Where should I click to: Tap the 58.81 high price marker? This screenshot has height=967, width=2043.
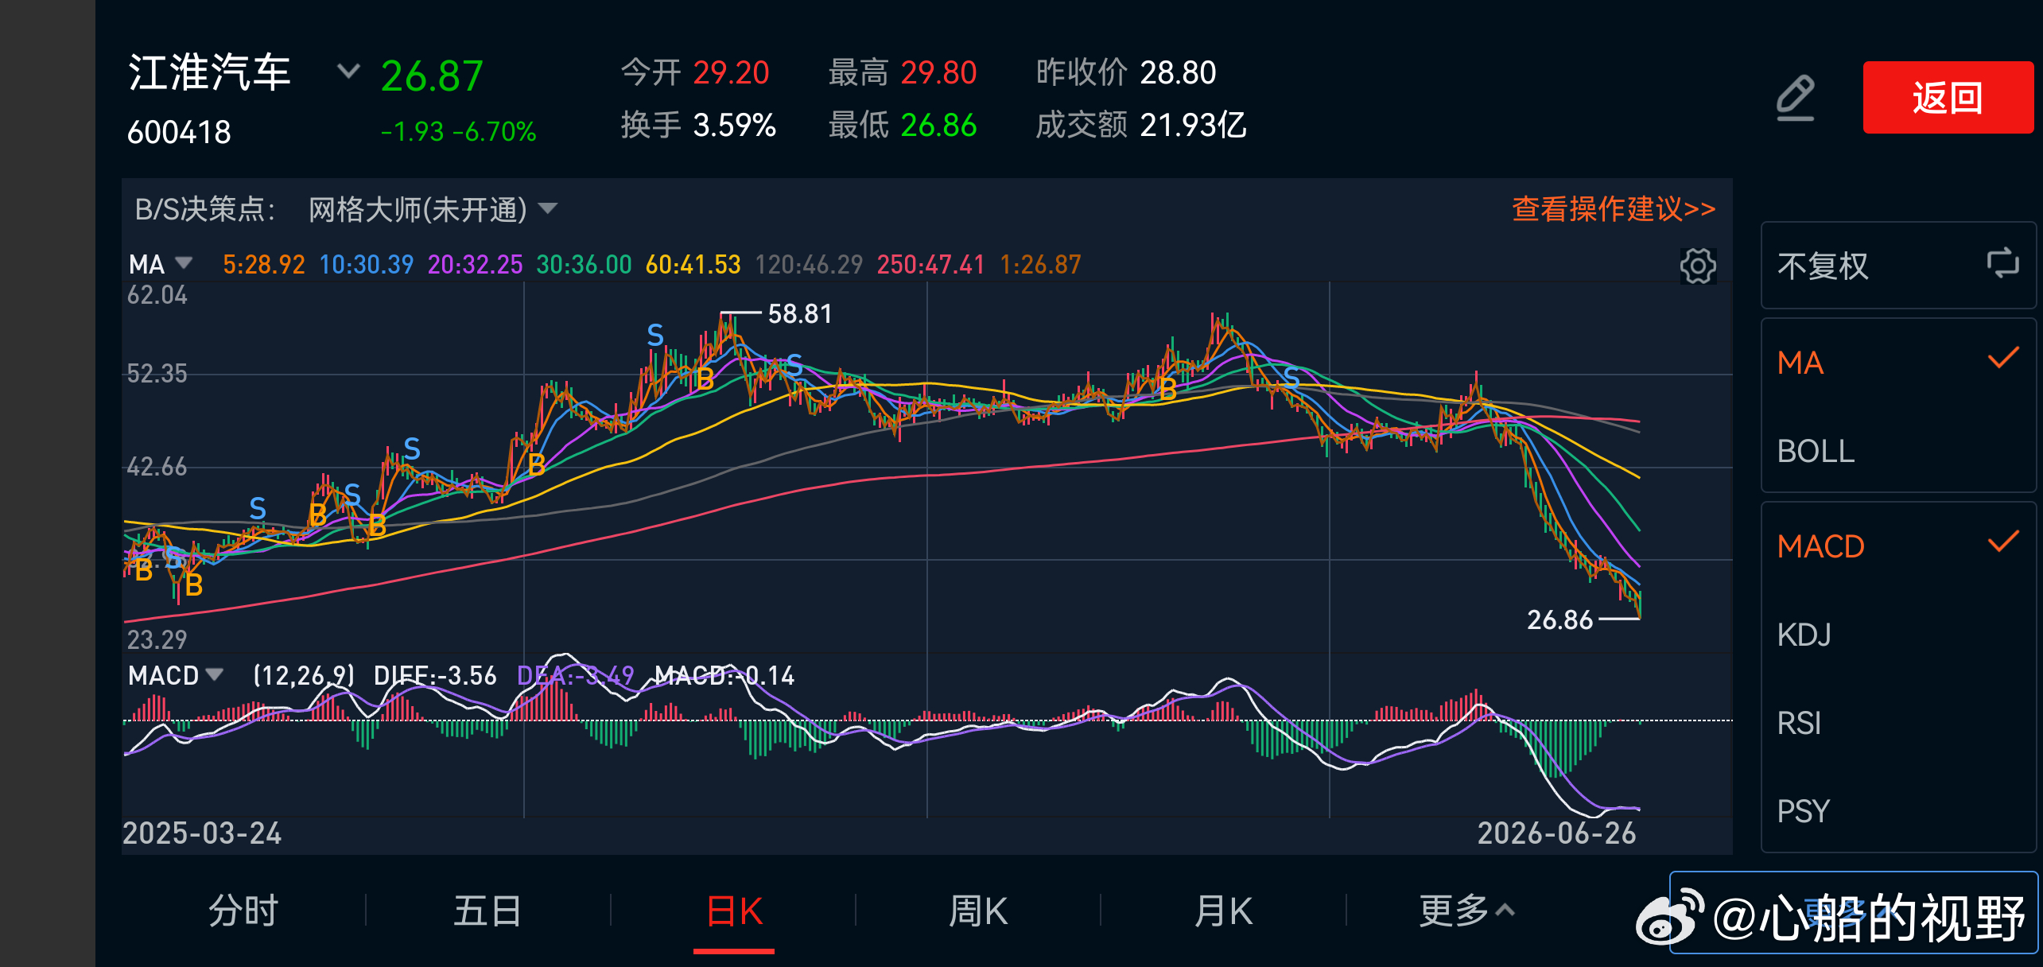(x=800, y=313)
